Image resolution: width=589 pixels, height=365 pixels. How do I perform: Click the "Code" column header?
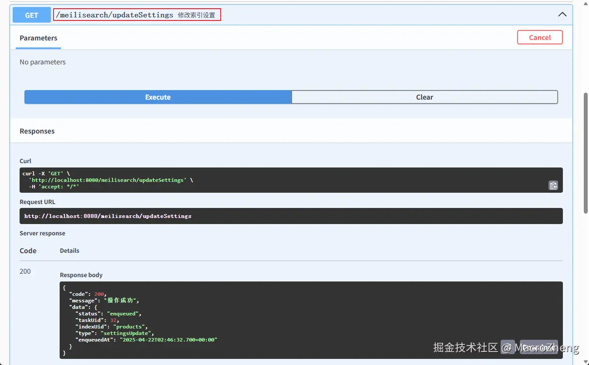(x=28, y=251)
